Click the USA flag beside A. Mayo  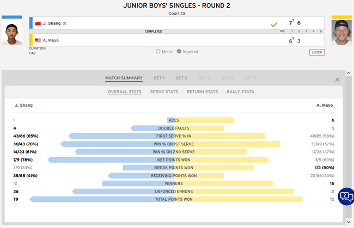[38, 40]
